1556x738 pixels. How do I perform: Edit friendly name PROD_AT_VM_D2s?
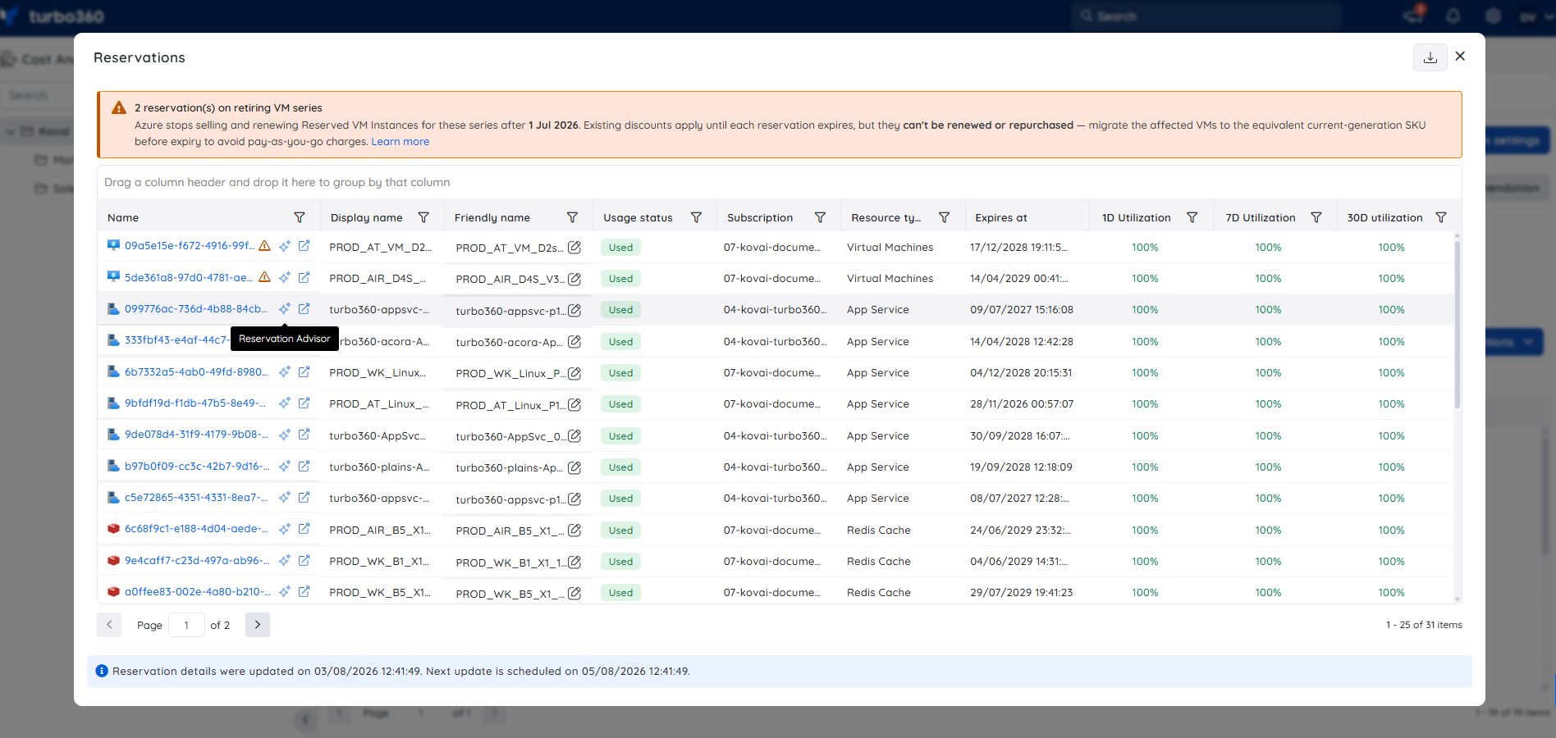coord(574,248)
